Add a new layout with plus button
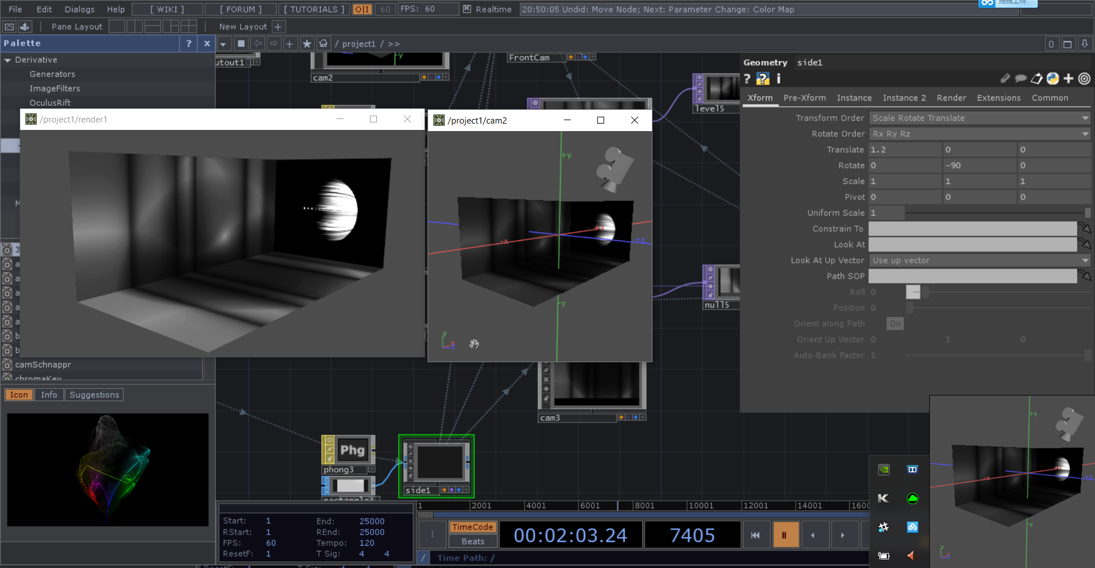The image size is (1095, 568). pyautogui.click(x=278, y=26)
